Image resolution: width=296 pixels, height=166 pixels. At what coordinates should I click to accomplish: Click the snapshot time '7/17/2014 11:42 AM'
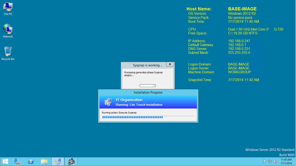pos(243,80)
